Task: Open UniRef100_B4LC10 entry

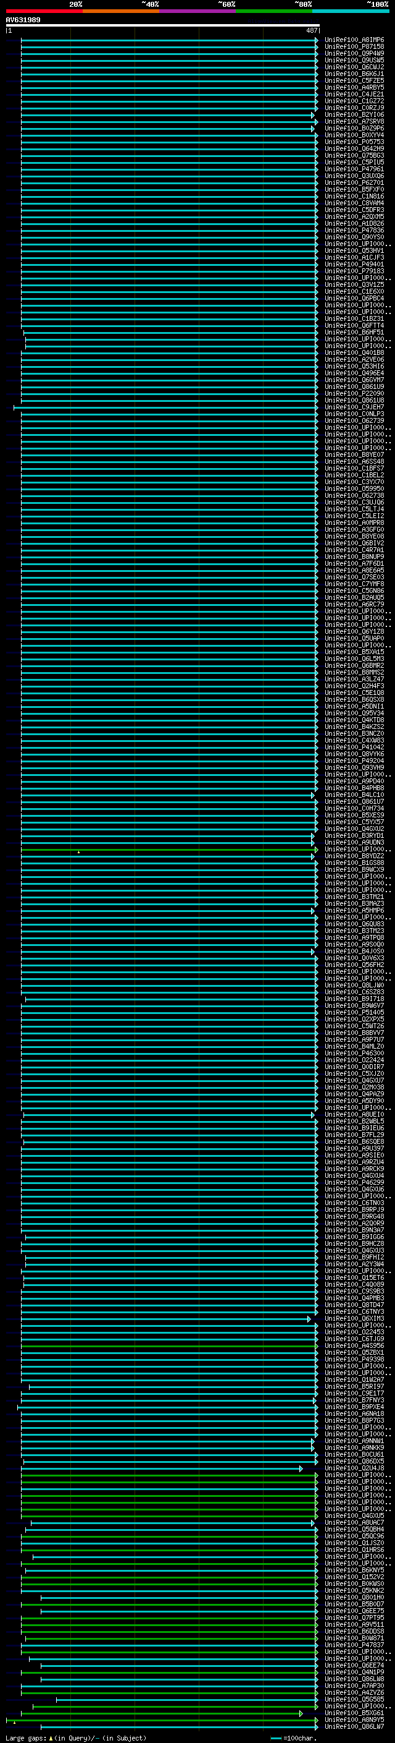Action: point(354,795)
